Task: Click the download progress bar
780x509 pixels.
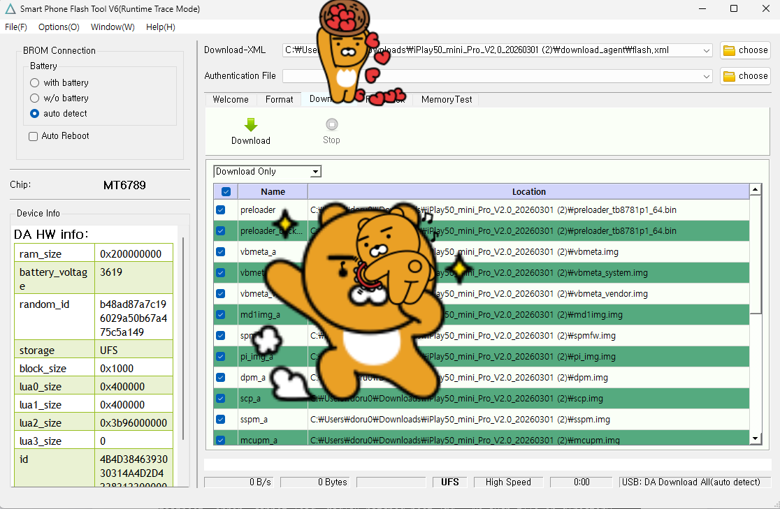Action: (x=488, y=464)
